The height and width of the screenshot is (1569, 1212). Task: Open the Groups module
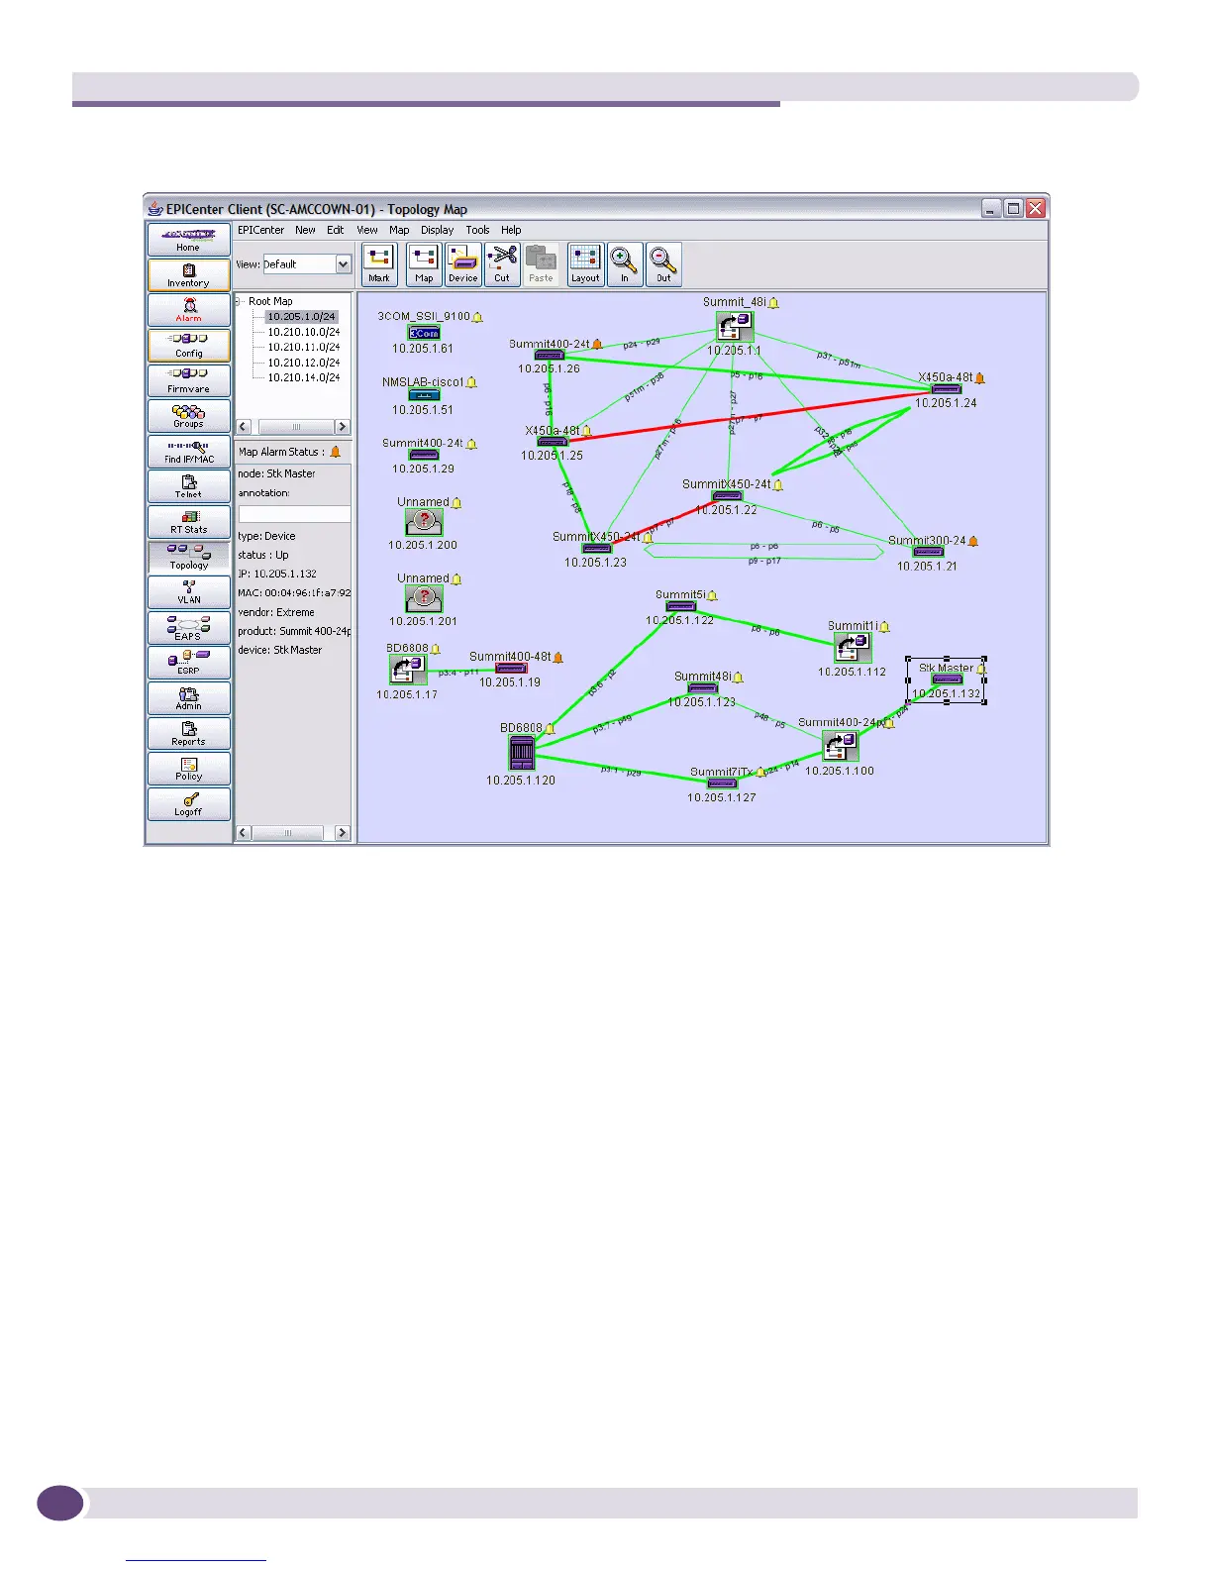188,415
